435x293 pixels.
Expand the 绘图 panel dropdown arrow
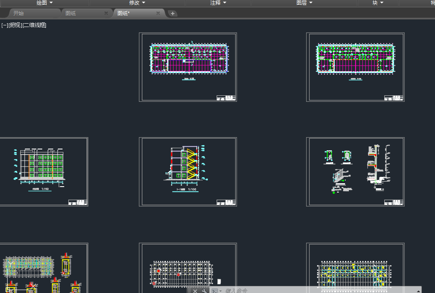pos(51,3)
